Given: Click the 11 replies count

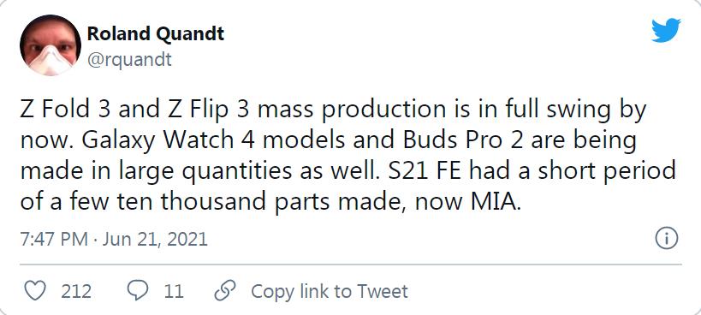Looking at the screenshot, I should (174, 291).
